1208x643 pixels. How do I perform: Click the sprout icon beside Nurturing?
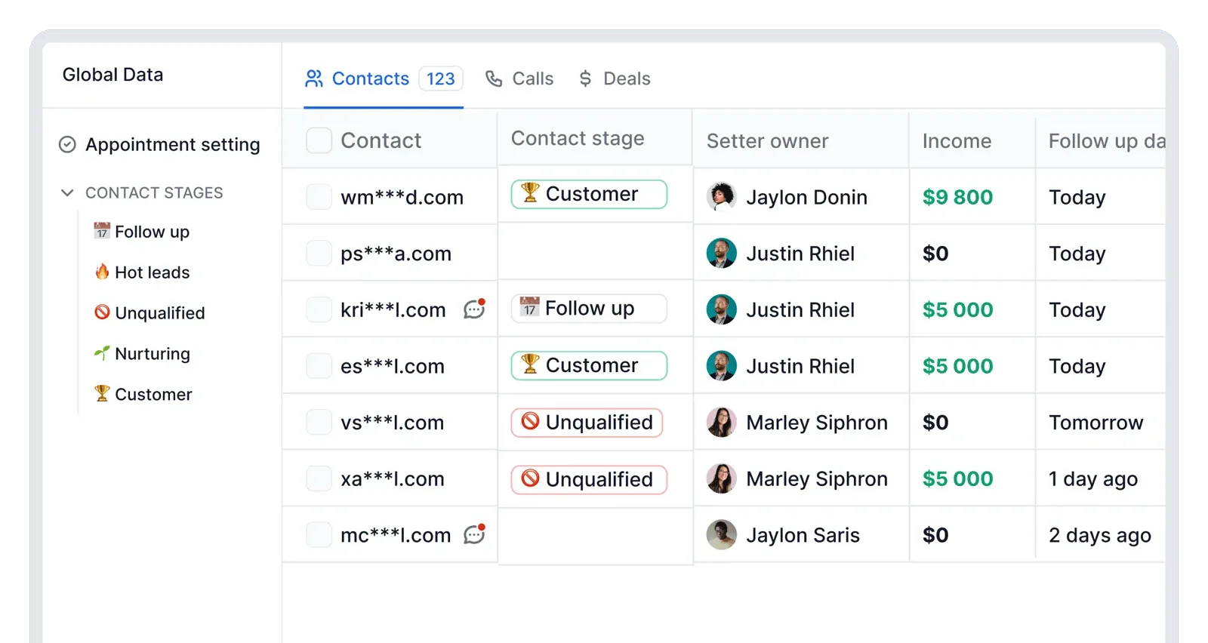pos(102,352)
